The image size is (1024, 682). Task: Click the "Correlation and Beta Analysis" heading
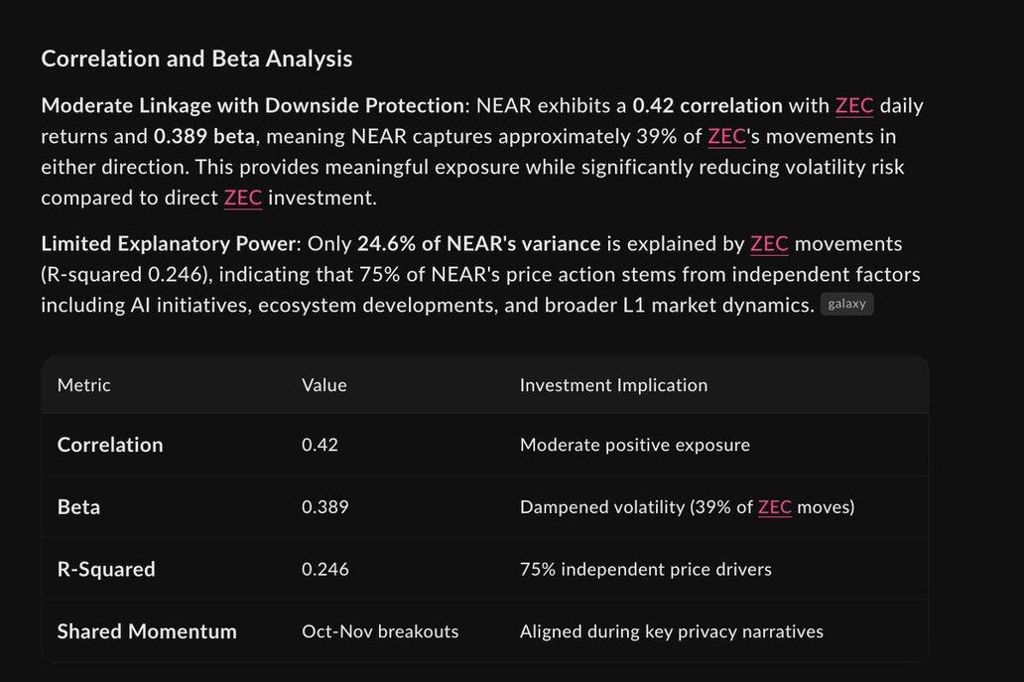(x=196, y=59)
